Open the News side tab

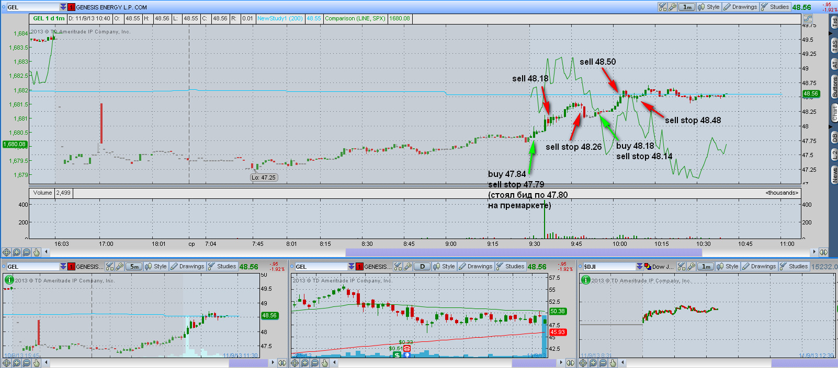[x=834, y=174]
